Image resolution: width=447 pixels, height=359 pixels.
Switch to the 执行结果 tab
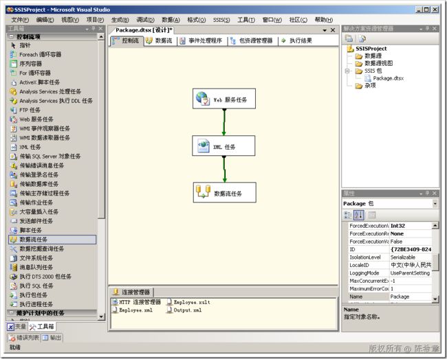point(297,40)
